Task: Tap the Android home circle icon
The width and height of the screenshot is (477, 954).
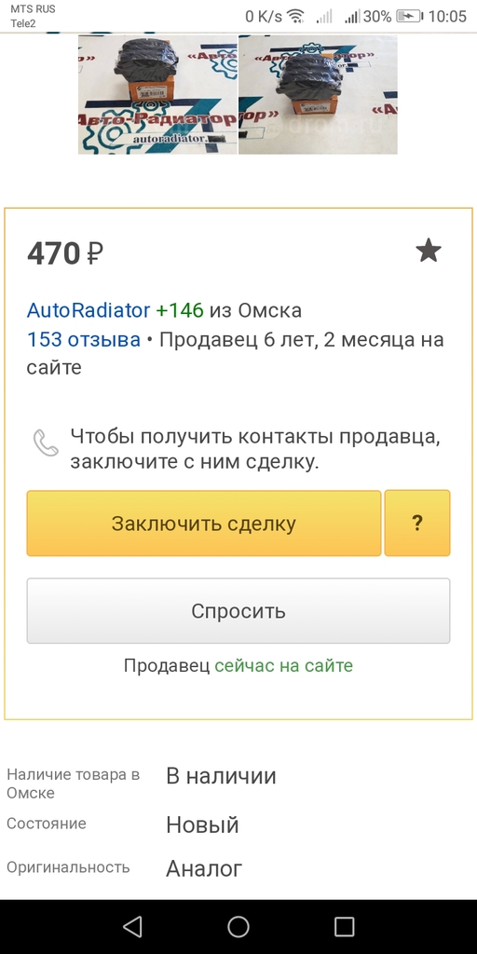Action: tap(238, 927)
